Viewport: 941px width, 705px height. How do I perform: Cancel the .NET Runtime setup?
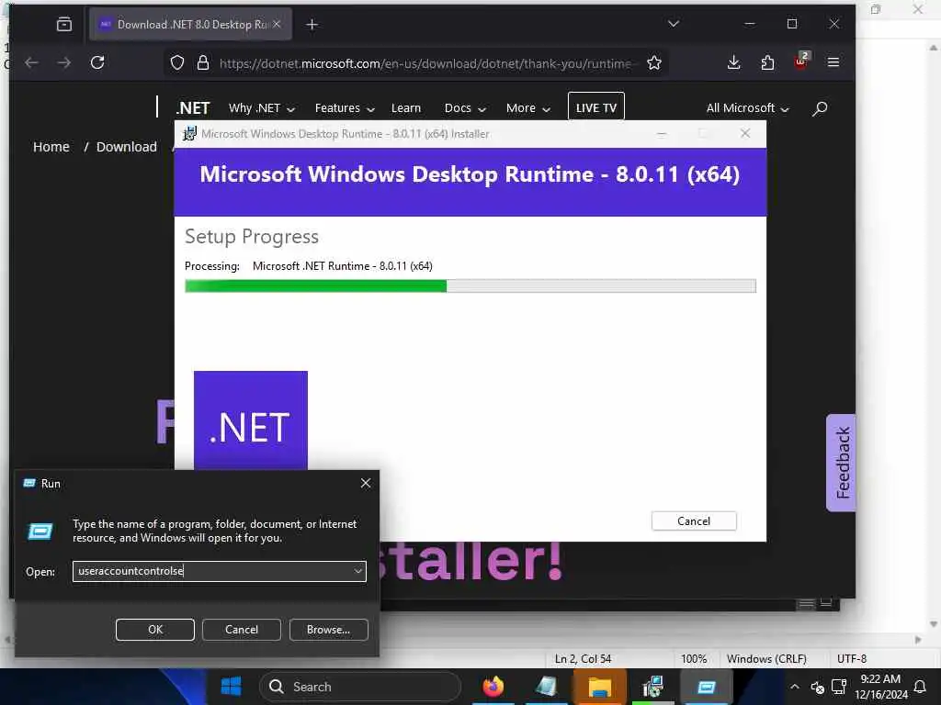pyautogui.click(x=694, y=521)
